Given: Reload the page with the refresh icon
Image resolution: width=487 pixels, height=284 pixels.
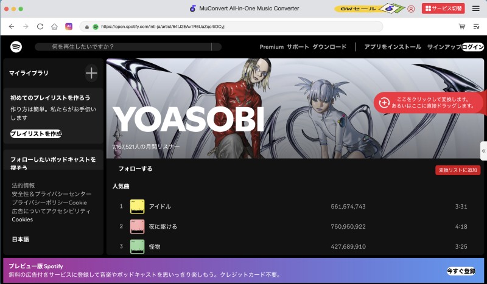Looking at the screenshot, I should click(x=40, y=27).
